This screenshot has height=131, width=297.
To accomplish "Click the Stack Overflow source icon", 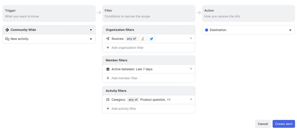I will [x=142, y=39].
